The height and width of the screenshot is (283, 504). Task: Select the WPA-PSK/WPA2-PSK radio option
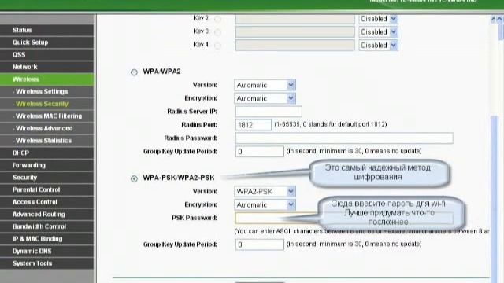[x=134, y=178]
